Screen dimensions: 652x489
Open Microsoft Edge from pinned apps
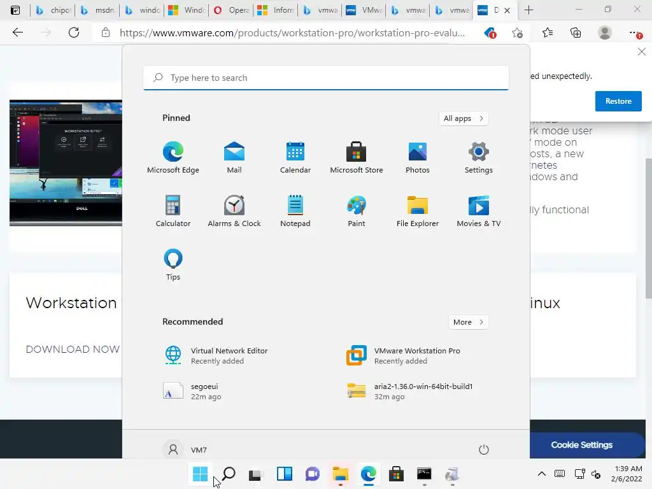click(173, 158)
